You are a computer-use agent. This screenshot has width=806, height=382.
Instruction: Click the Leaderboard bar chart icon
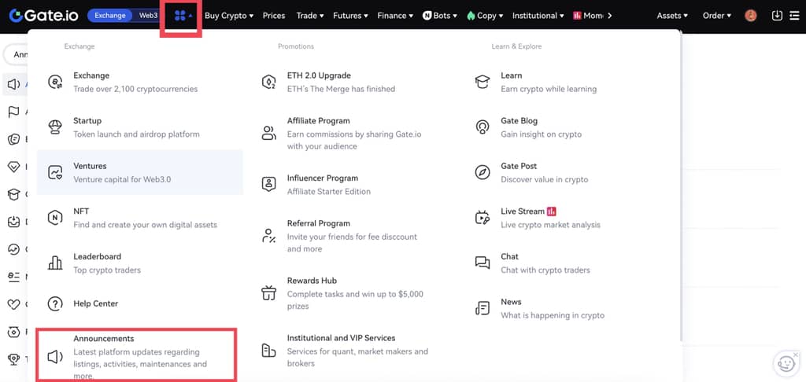pos(55,263)
